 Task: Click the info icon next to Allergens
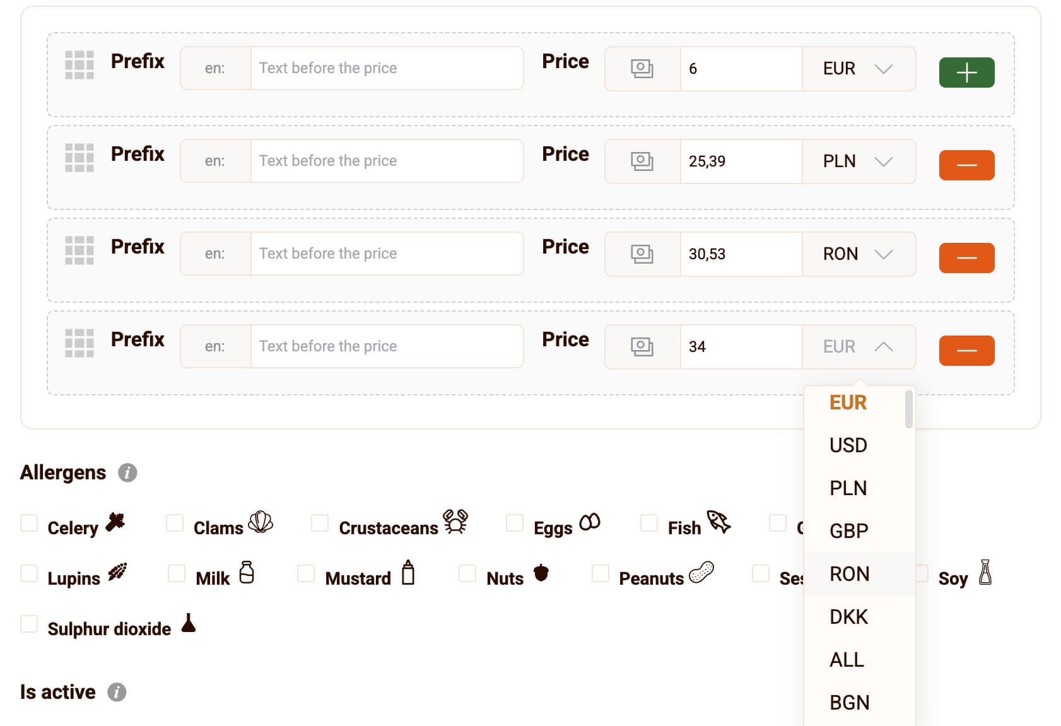127,472
